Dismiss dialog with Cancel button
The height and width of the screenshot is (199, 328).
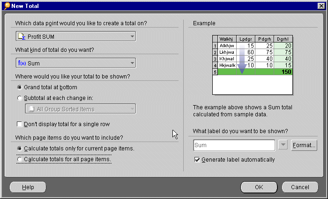[x=300, y=187]
